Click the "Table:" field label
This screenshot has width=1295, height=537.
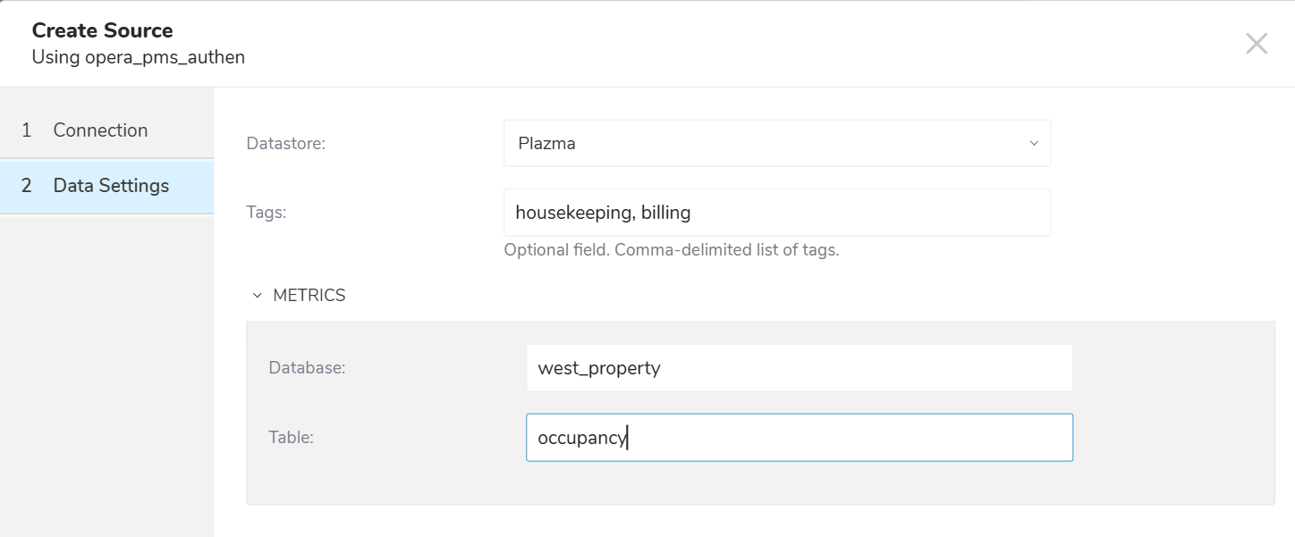coord(291,438)
